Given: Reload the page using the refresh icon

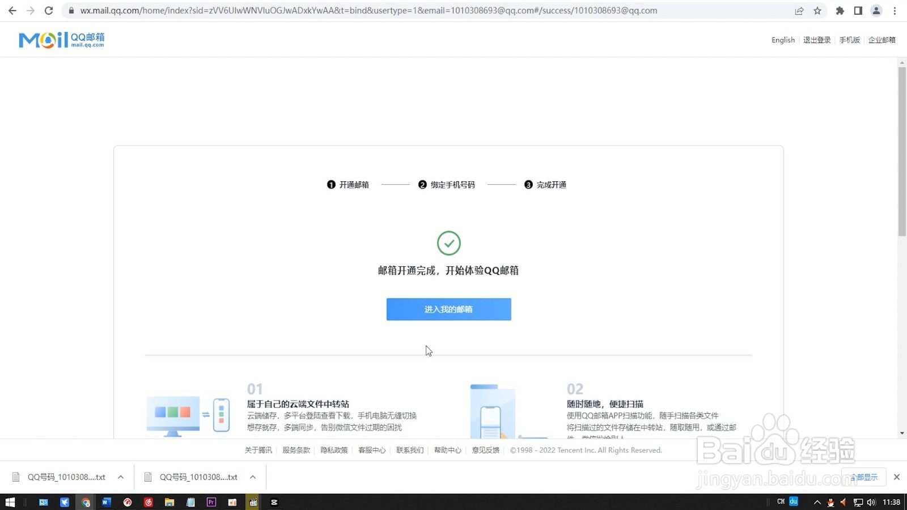Looking at the screenshot, I should [x=49, y=10].
